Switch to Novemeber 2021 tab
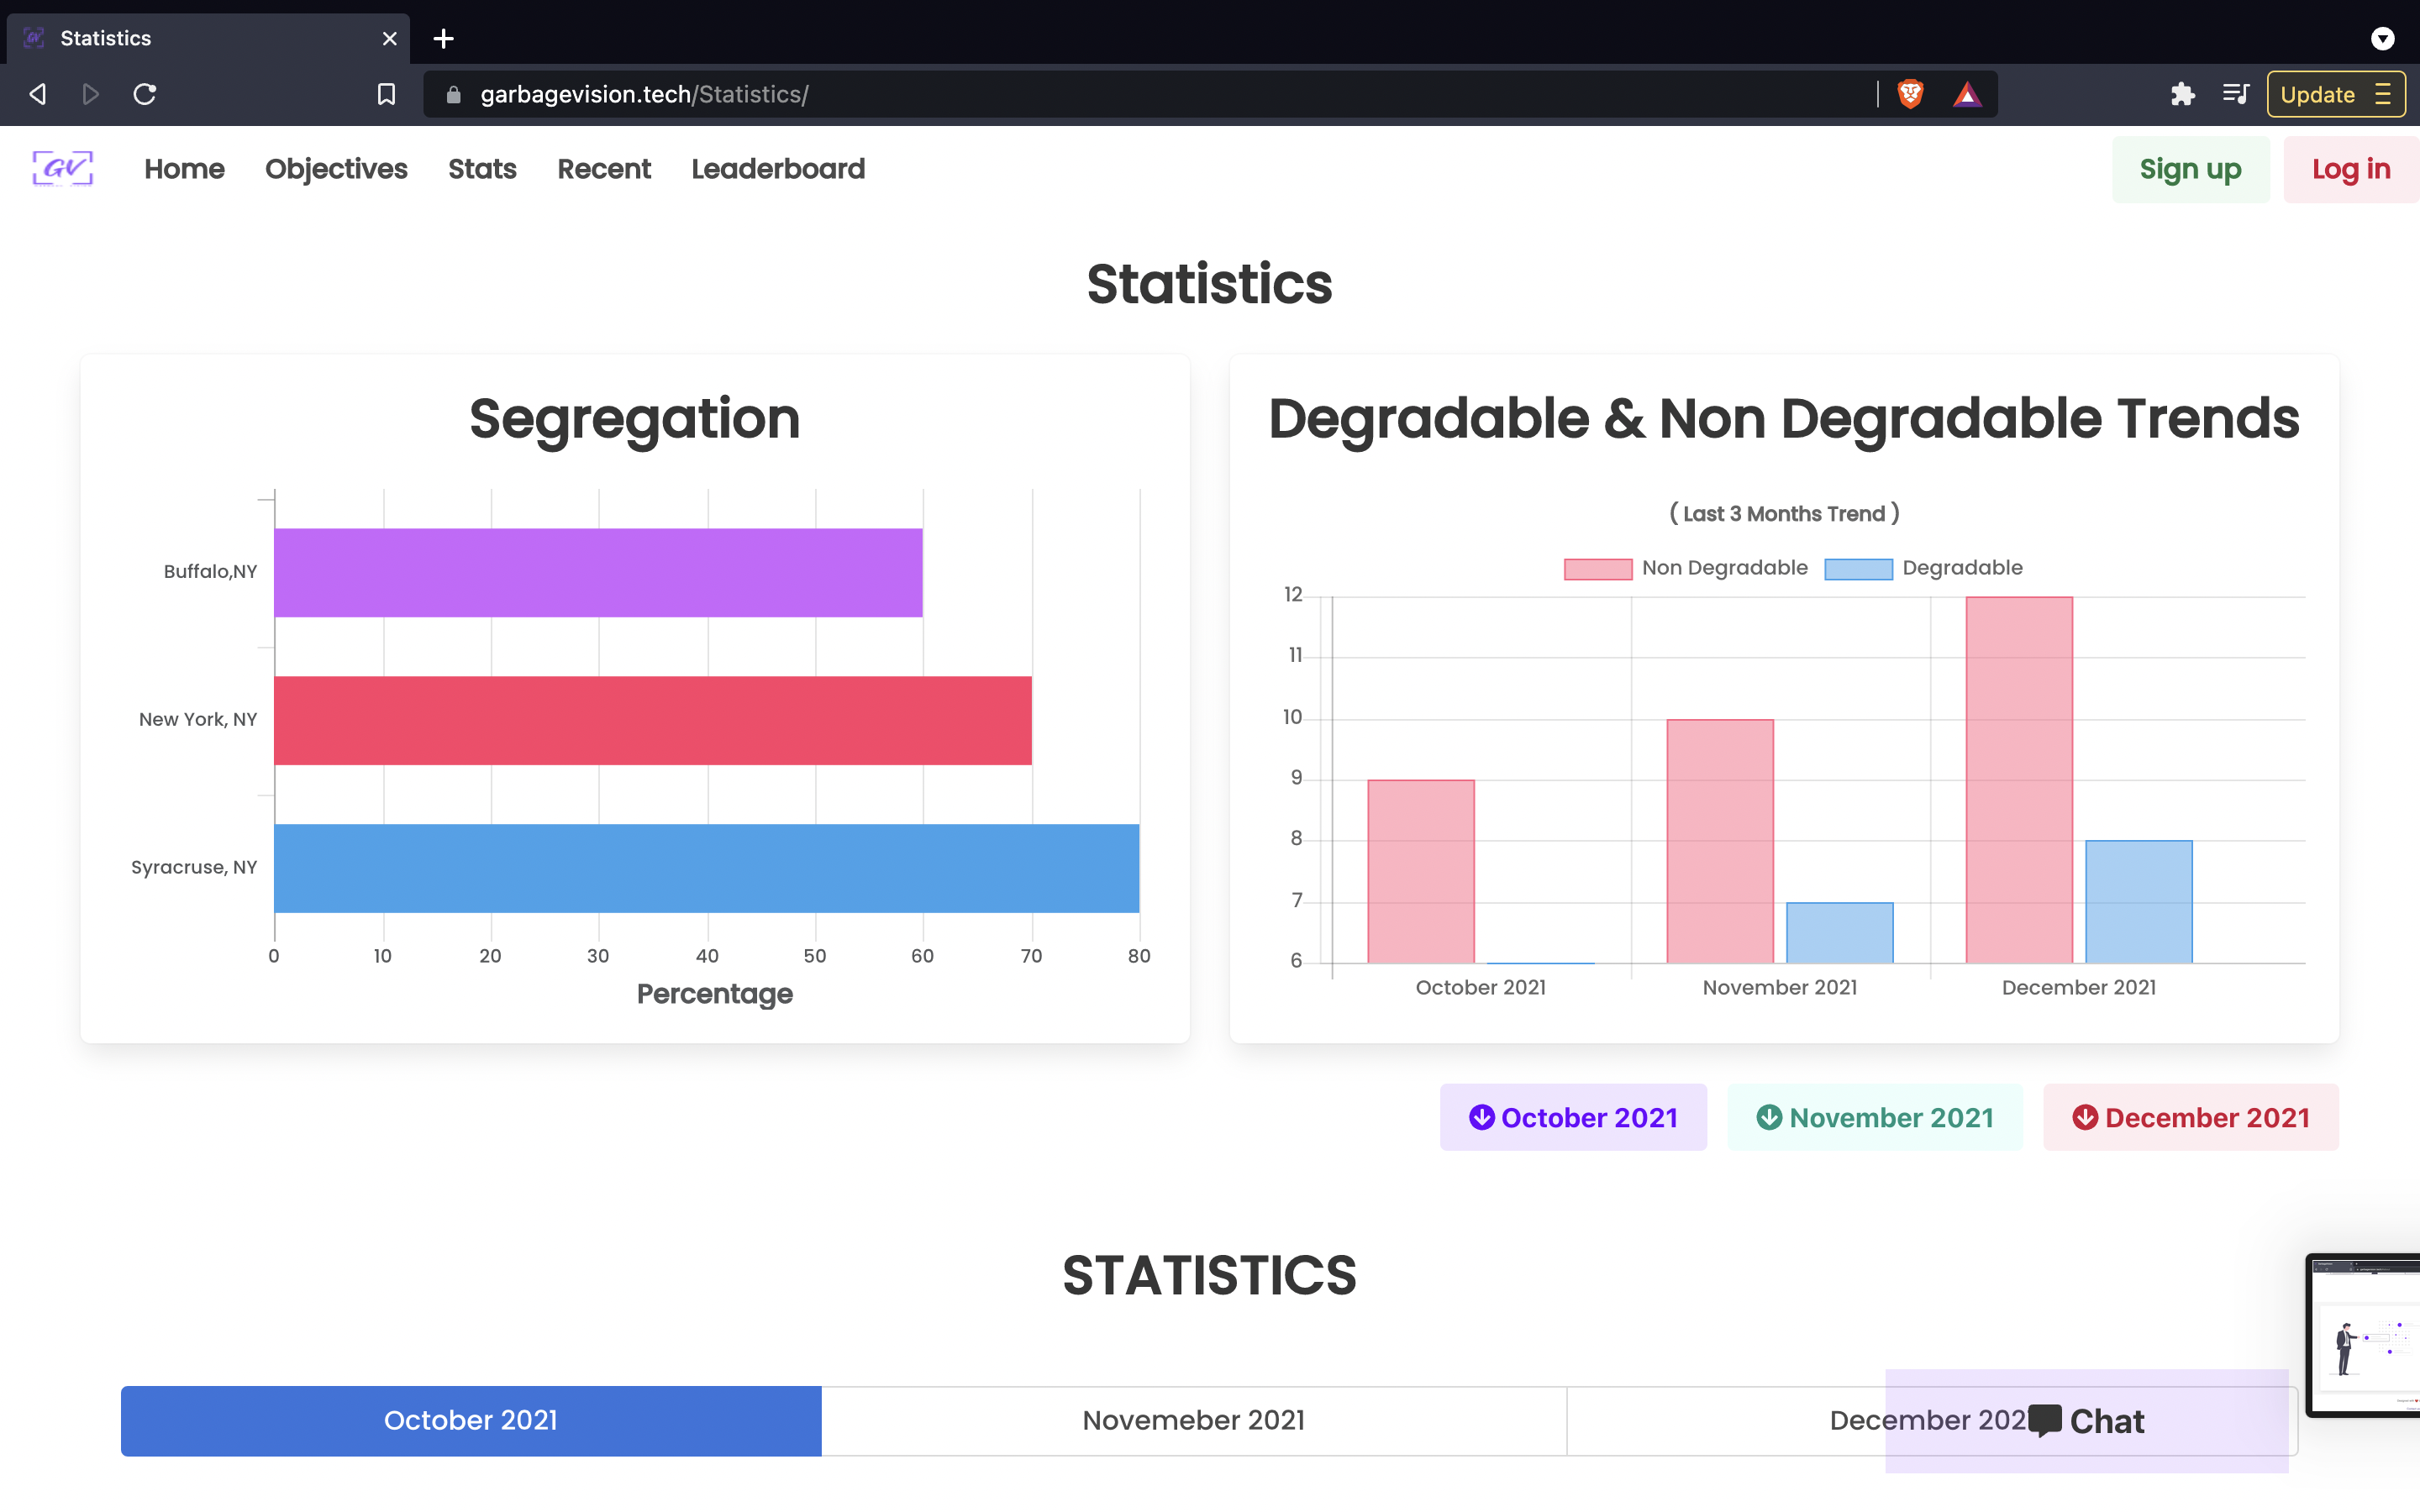Viewport: 2420px width, 1512px height. [1193, 1420]
